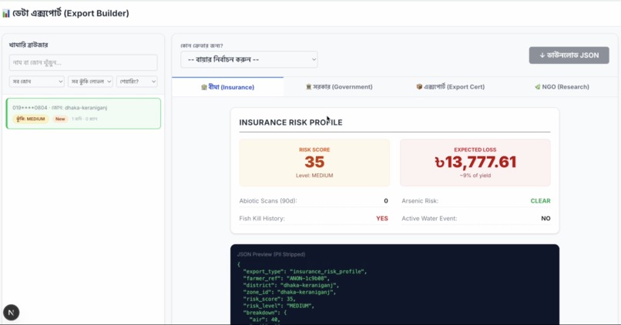Viewport: 621px width, 325px height.
Task: Focus the farmer name or zone search field
Action: pos(83,62)
